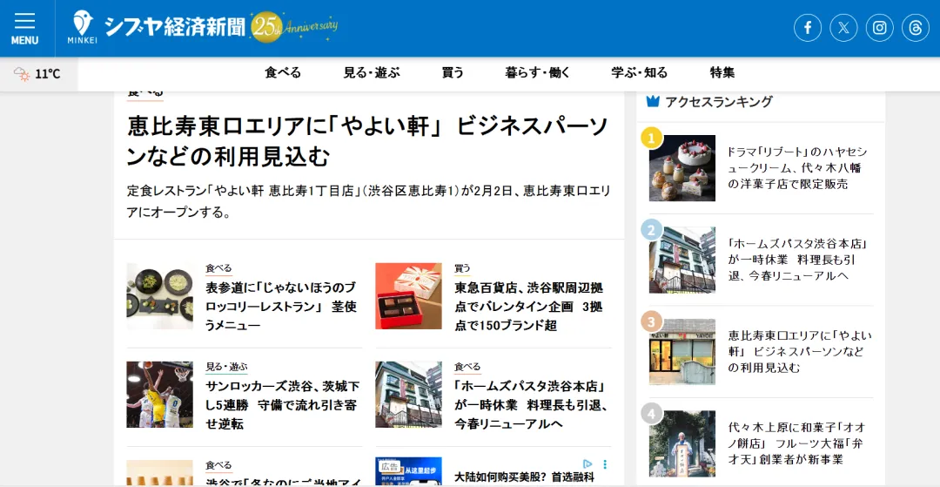This screenshot has height=487, width=940.
Task: Select the 買う navigation tab
Action: pyautogui.click(x=453, y=73)
